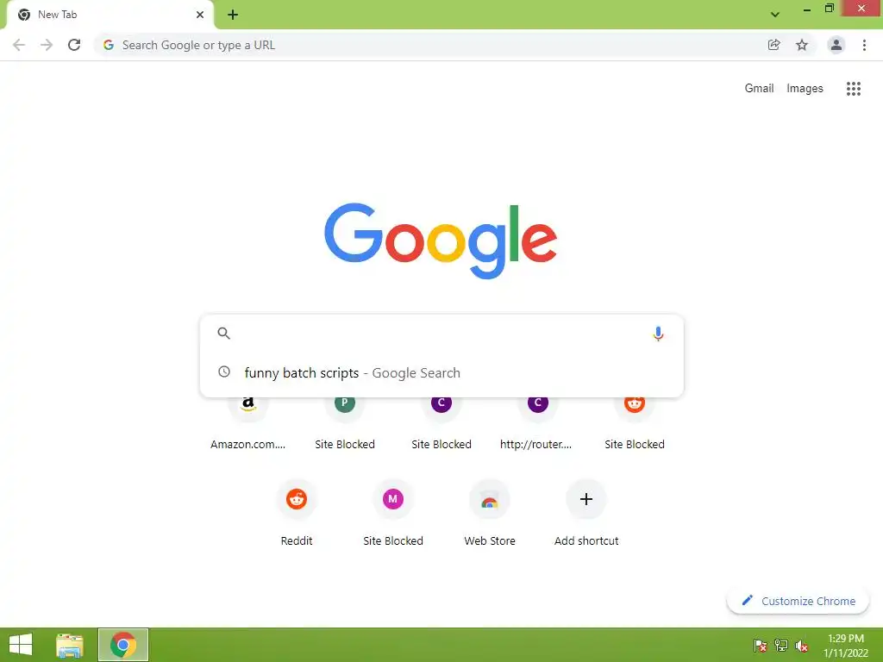The height and width of the screenshot is (662, 883).
Task: Open the Web Store shortcut
Action: tap(490, 513)
